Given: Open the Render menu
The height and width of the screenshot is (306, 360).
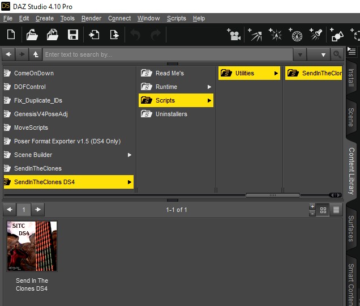Looking at the screenshot, I should pos(91,18).
